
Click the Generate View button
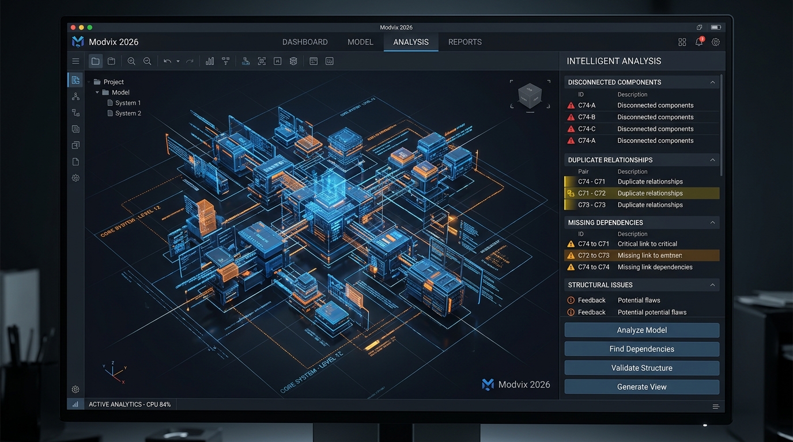point(642,387)
